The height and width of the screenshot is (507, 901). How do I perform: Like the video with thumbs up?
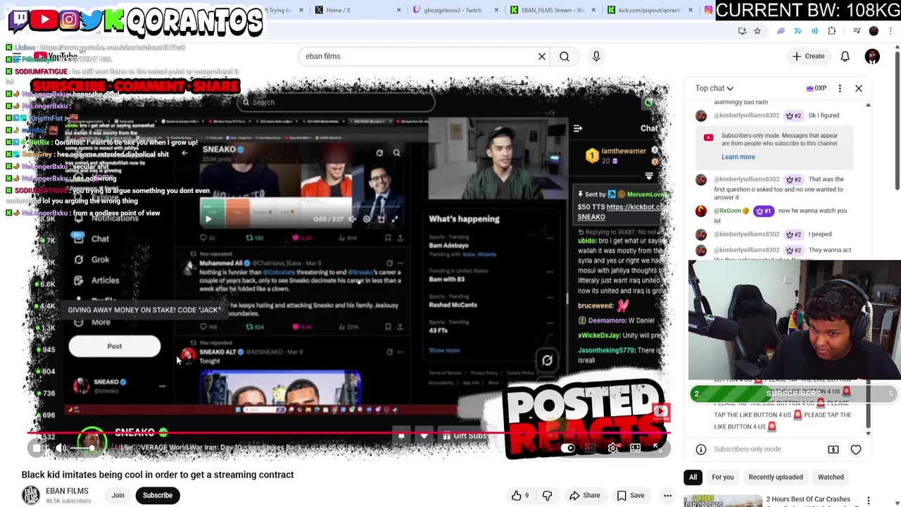tap(520, 496)
